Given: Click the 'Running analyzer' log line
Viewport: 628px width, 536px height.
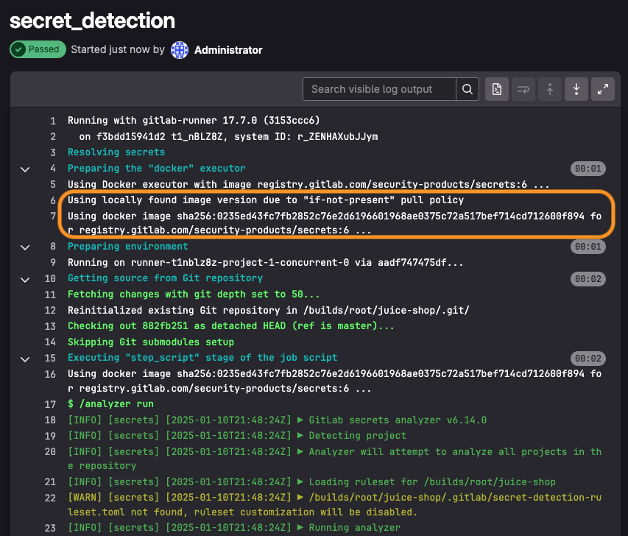Looking at the screenshot, I should 234,528.
